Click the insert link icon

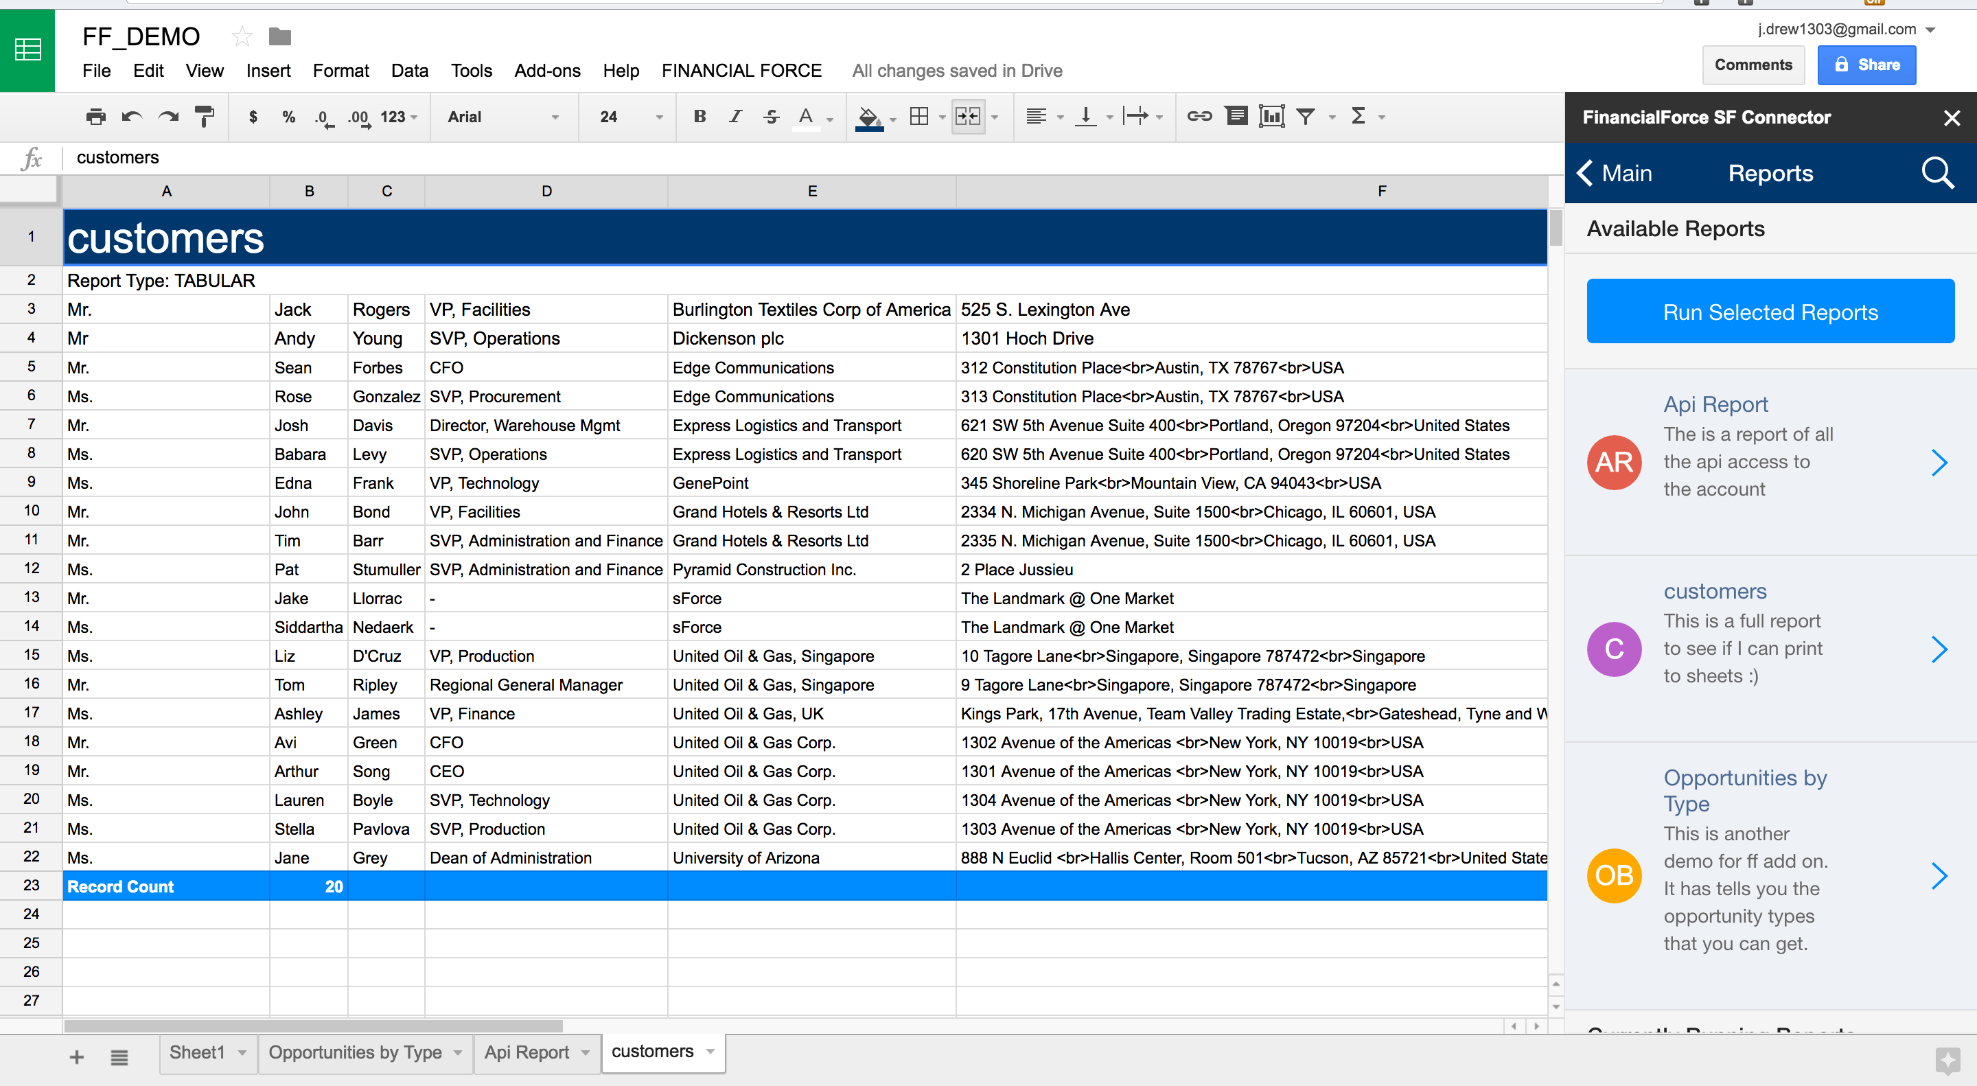[x=1199, y=117]
